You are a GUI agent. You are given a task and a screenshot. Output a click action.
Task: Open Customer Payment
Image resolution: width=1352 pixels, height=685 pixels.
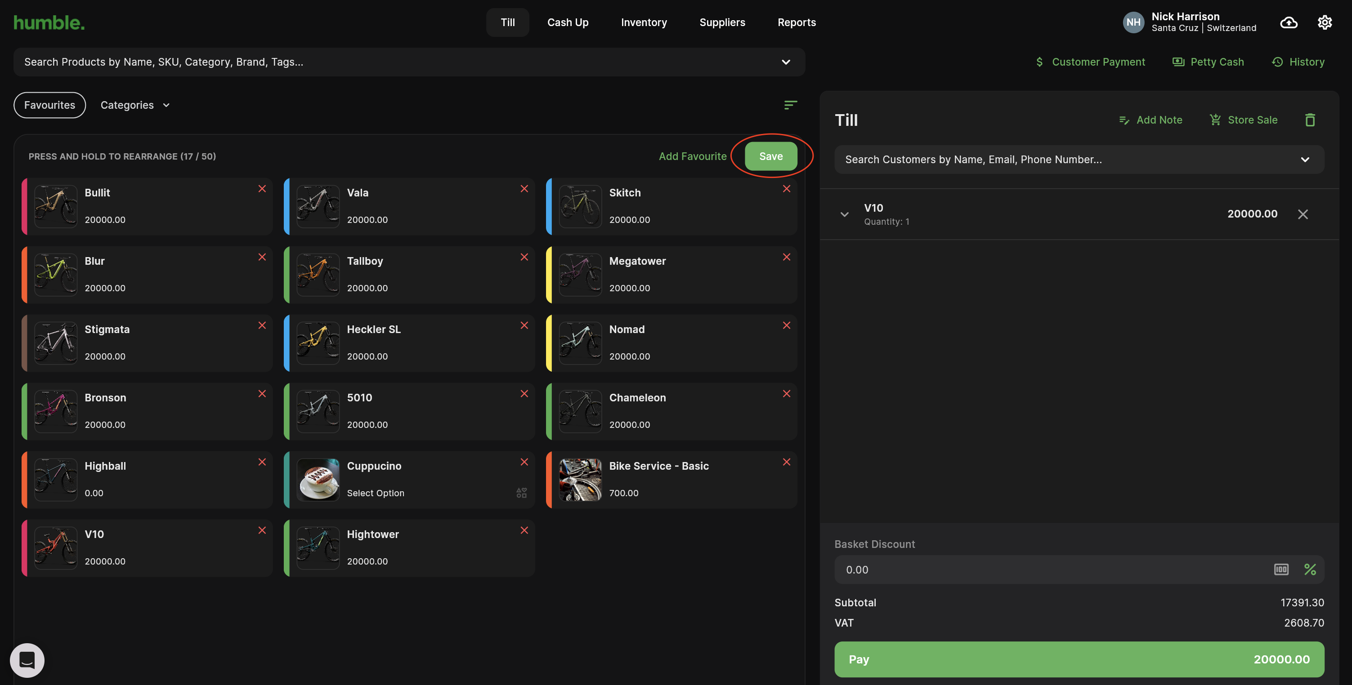1090,62
